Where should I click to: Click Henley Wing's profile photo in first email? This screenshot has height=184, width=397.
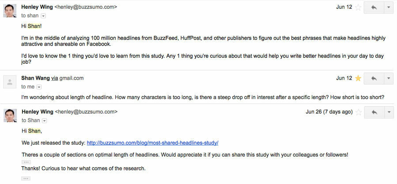coord(10,11)
